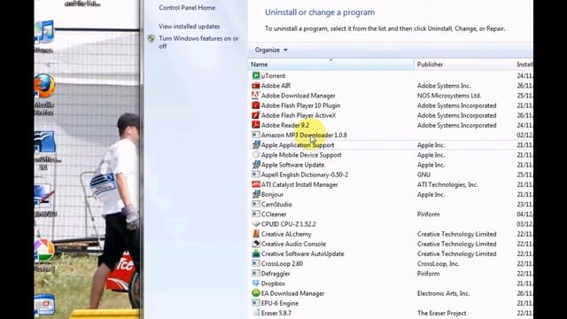Select the CamStudio name text
This screenshot has width=567, height=319.
(x=276, y=205)
